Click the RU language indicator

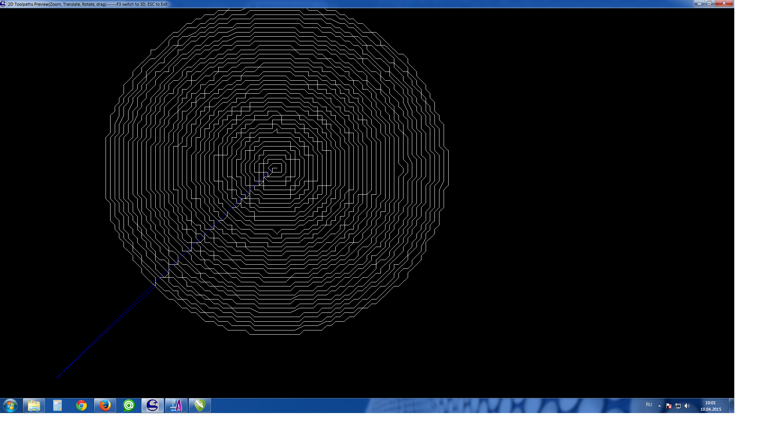(649, 405)
